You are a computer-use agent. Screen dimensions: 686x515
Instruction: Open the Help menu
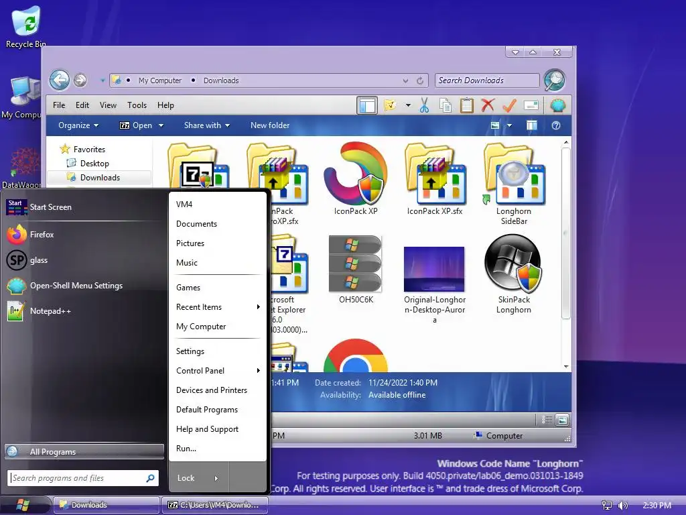(x=166, y=105)
